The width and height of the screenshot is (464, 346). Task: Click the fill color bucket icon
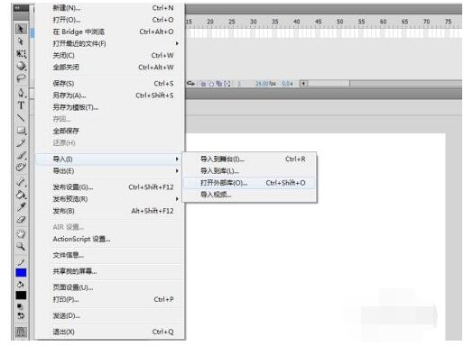[21, 285]
